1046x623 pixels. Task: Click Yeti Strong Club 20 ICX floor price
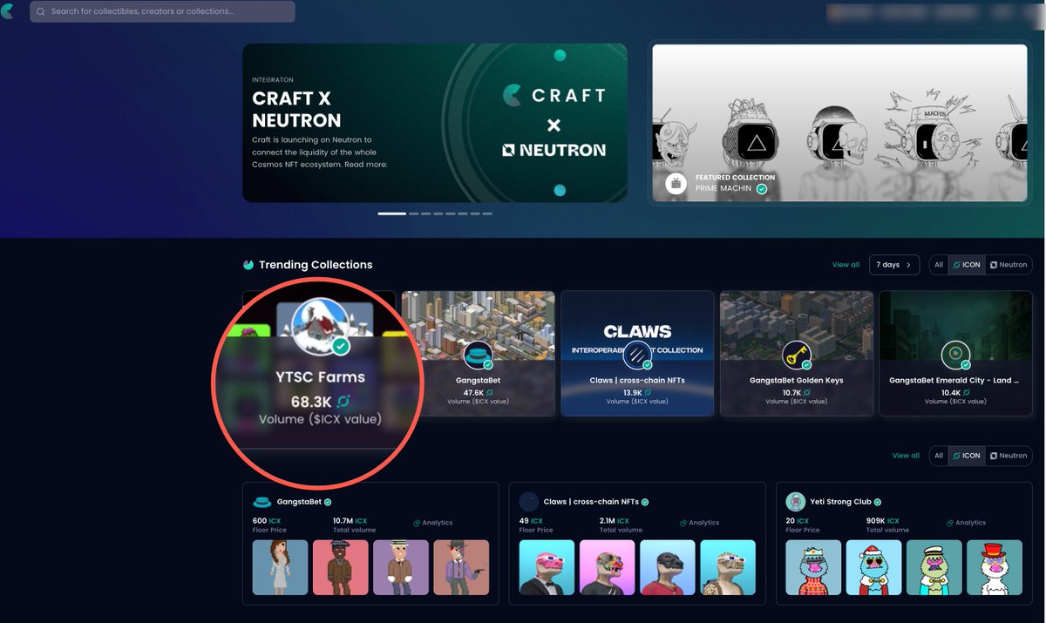pos(798,521)
